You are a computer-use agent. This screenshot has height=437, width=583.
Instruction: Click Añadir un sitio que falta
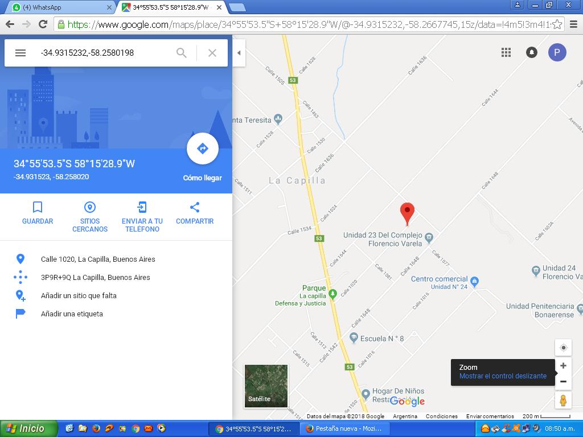point(79,296)
